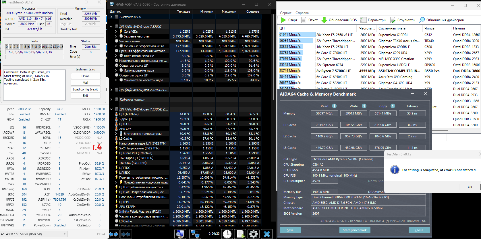Expand the Core VIDs sensor row
Screen dimensions: 481x239
pos(116,31)
